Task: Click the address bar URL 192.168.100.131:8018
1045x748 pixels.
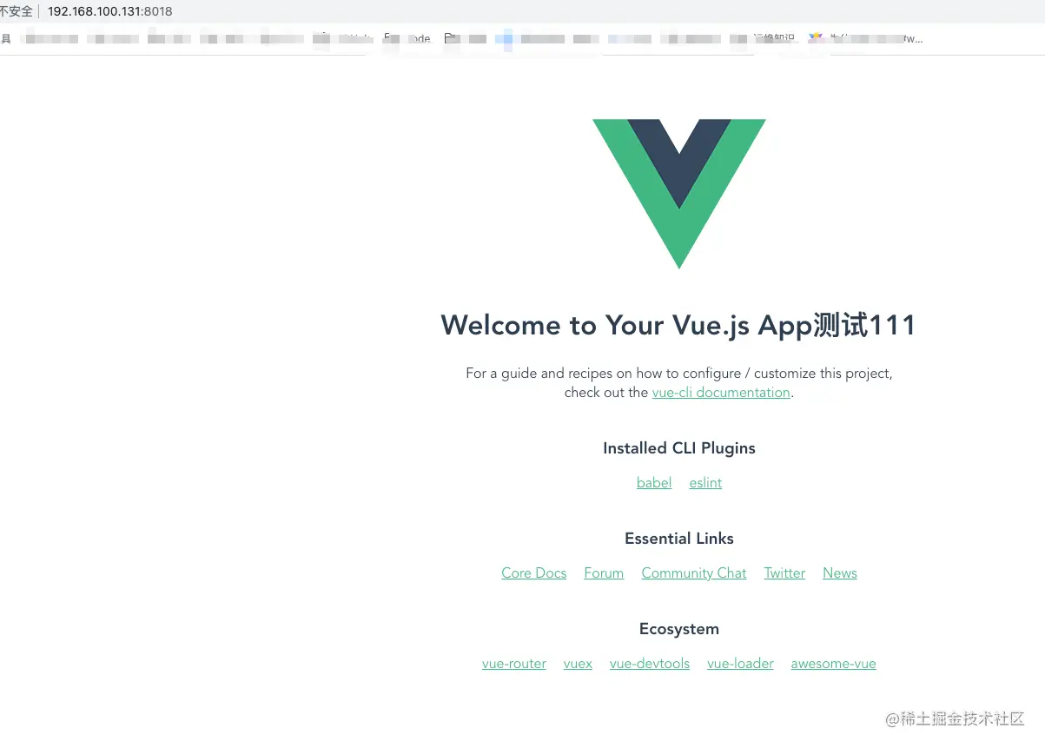Action: pos(110,11)
